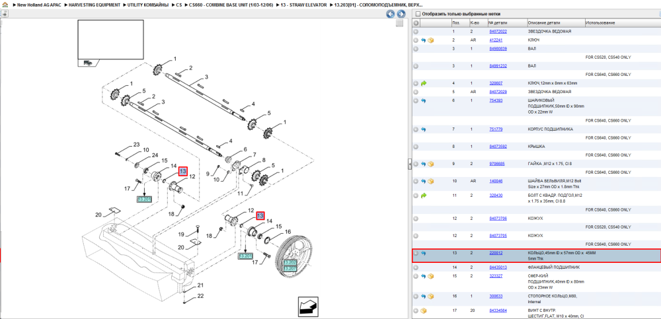The height and width of the screenshot is (319, 661).
Task: Select callout number 22 in diagram
Action: click(201, 296)
